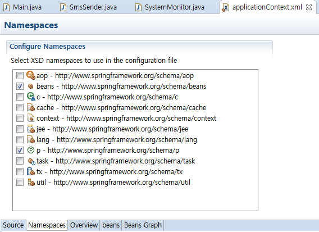
Task: Close the applicationContext.xml editor tab
Action: [x=309, y=7]
